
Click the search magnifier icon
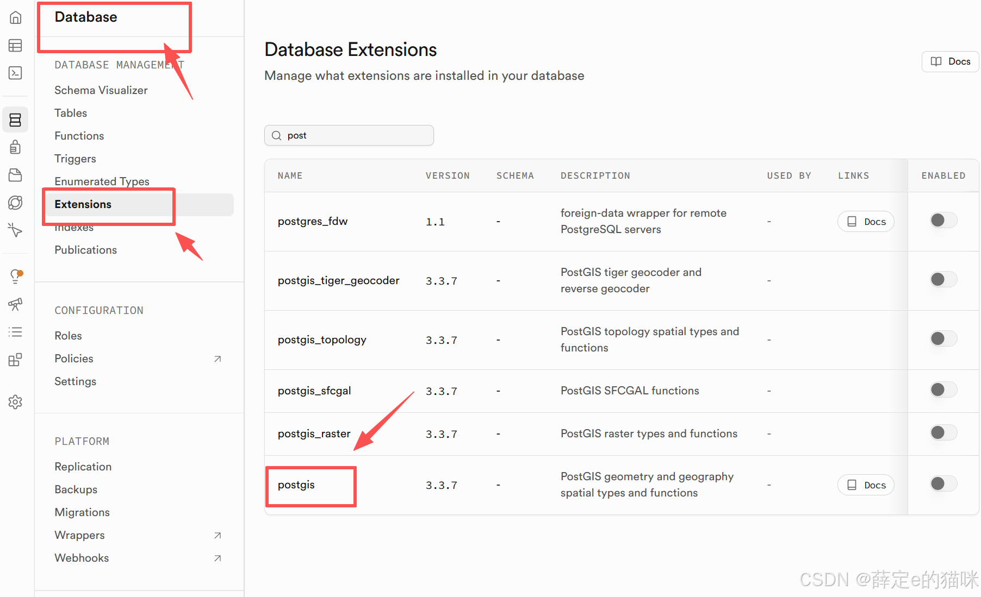pos(276,135)
